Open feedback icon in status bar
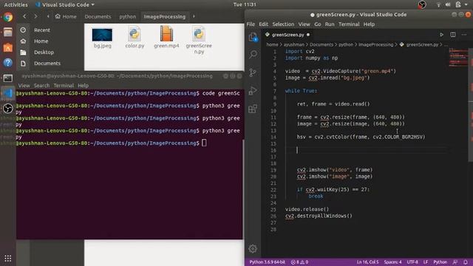 pos(455,262)
